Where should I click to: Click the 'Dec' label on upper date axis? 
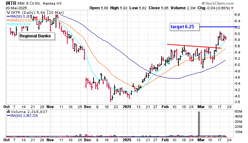pos(88,107)
